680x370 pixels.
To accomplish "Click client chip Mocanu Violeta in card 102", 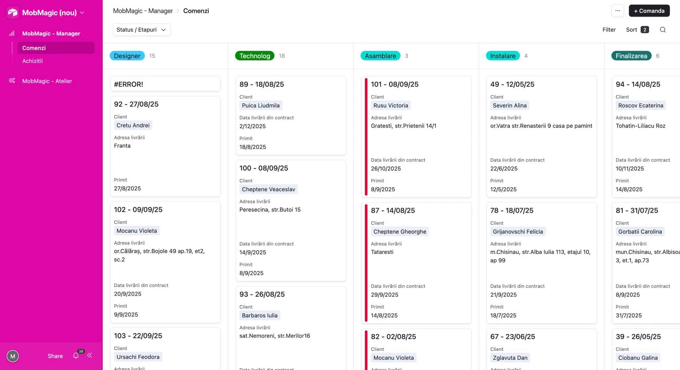I will point(137,231).
